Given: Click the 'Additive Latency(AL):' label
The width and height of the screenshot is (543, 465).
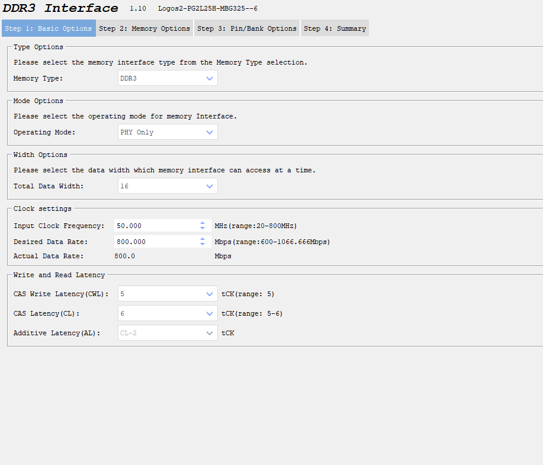Looking at the screenshot, I should (57, 333).
